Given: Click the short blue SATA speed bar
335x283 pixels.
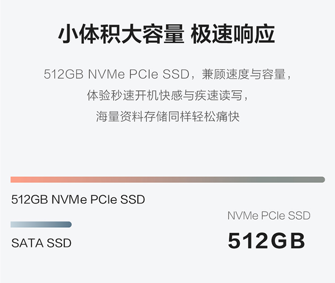Looking at the screenshot, I should 41,225.
